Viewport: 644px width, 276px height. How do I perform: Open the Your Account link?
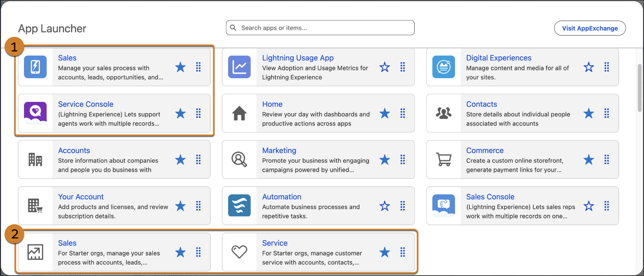point(81,196)
